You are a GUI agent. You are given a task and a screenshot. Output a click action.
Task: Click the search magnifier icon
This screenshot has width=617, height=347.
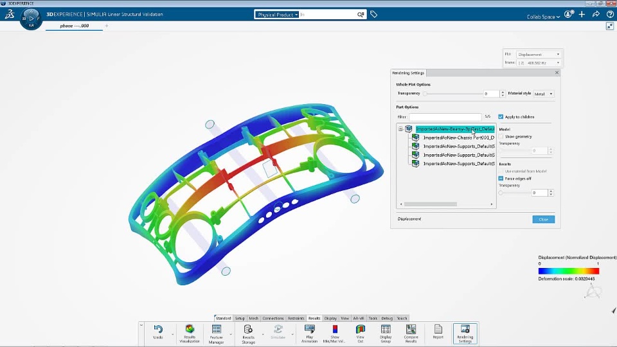(x=361, y=15)
